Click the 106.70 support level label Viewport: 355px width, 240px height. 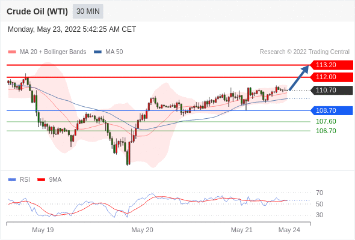(x=326, y=131)
